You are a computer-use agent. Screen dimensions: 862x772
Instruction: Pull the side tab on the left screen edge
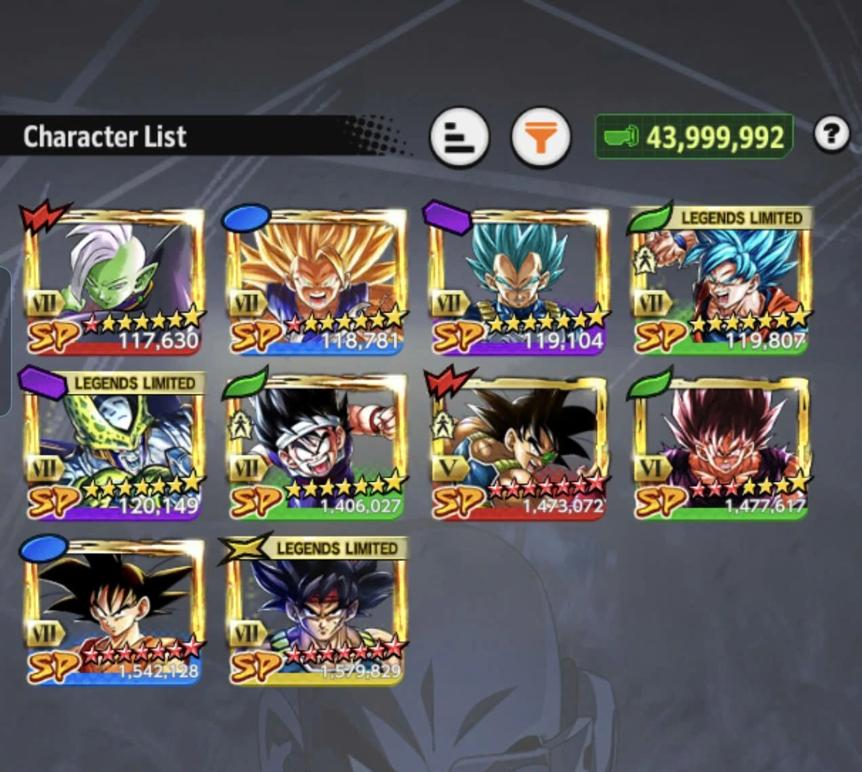5,341
